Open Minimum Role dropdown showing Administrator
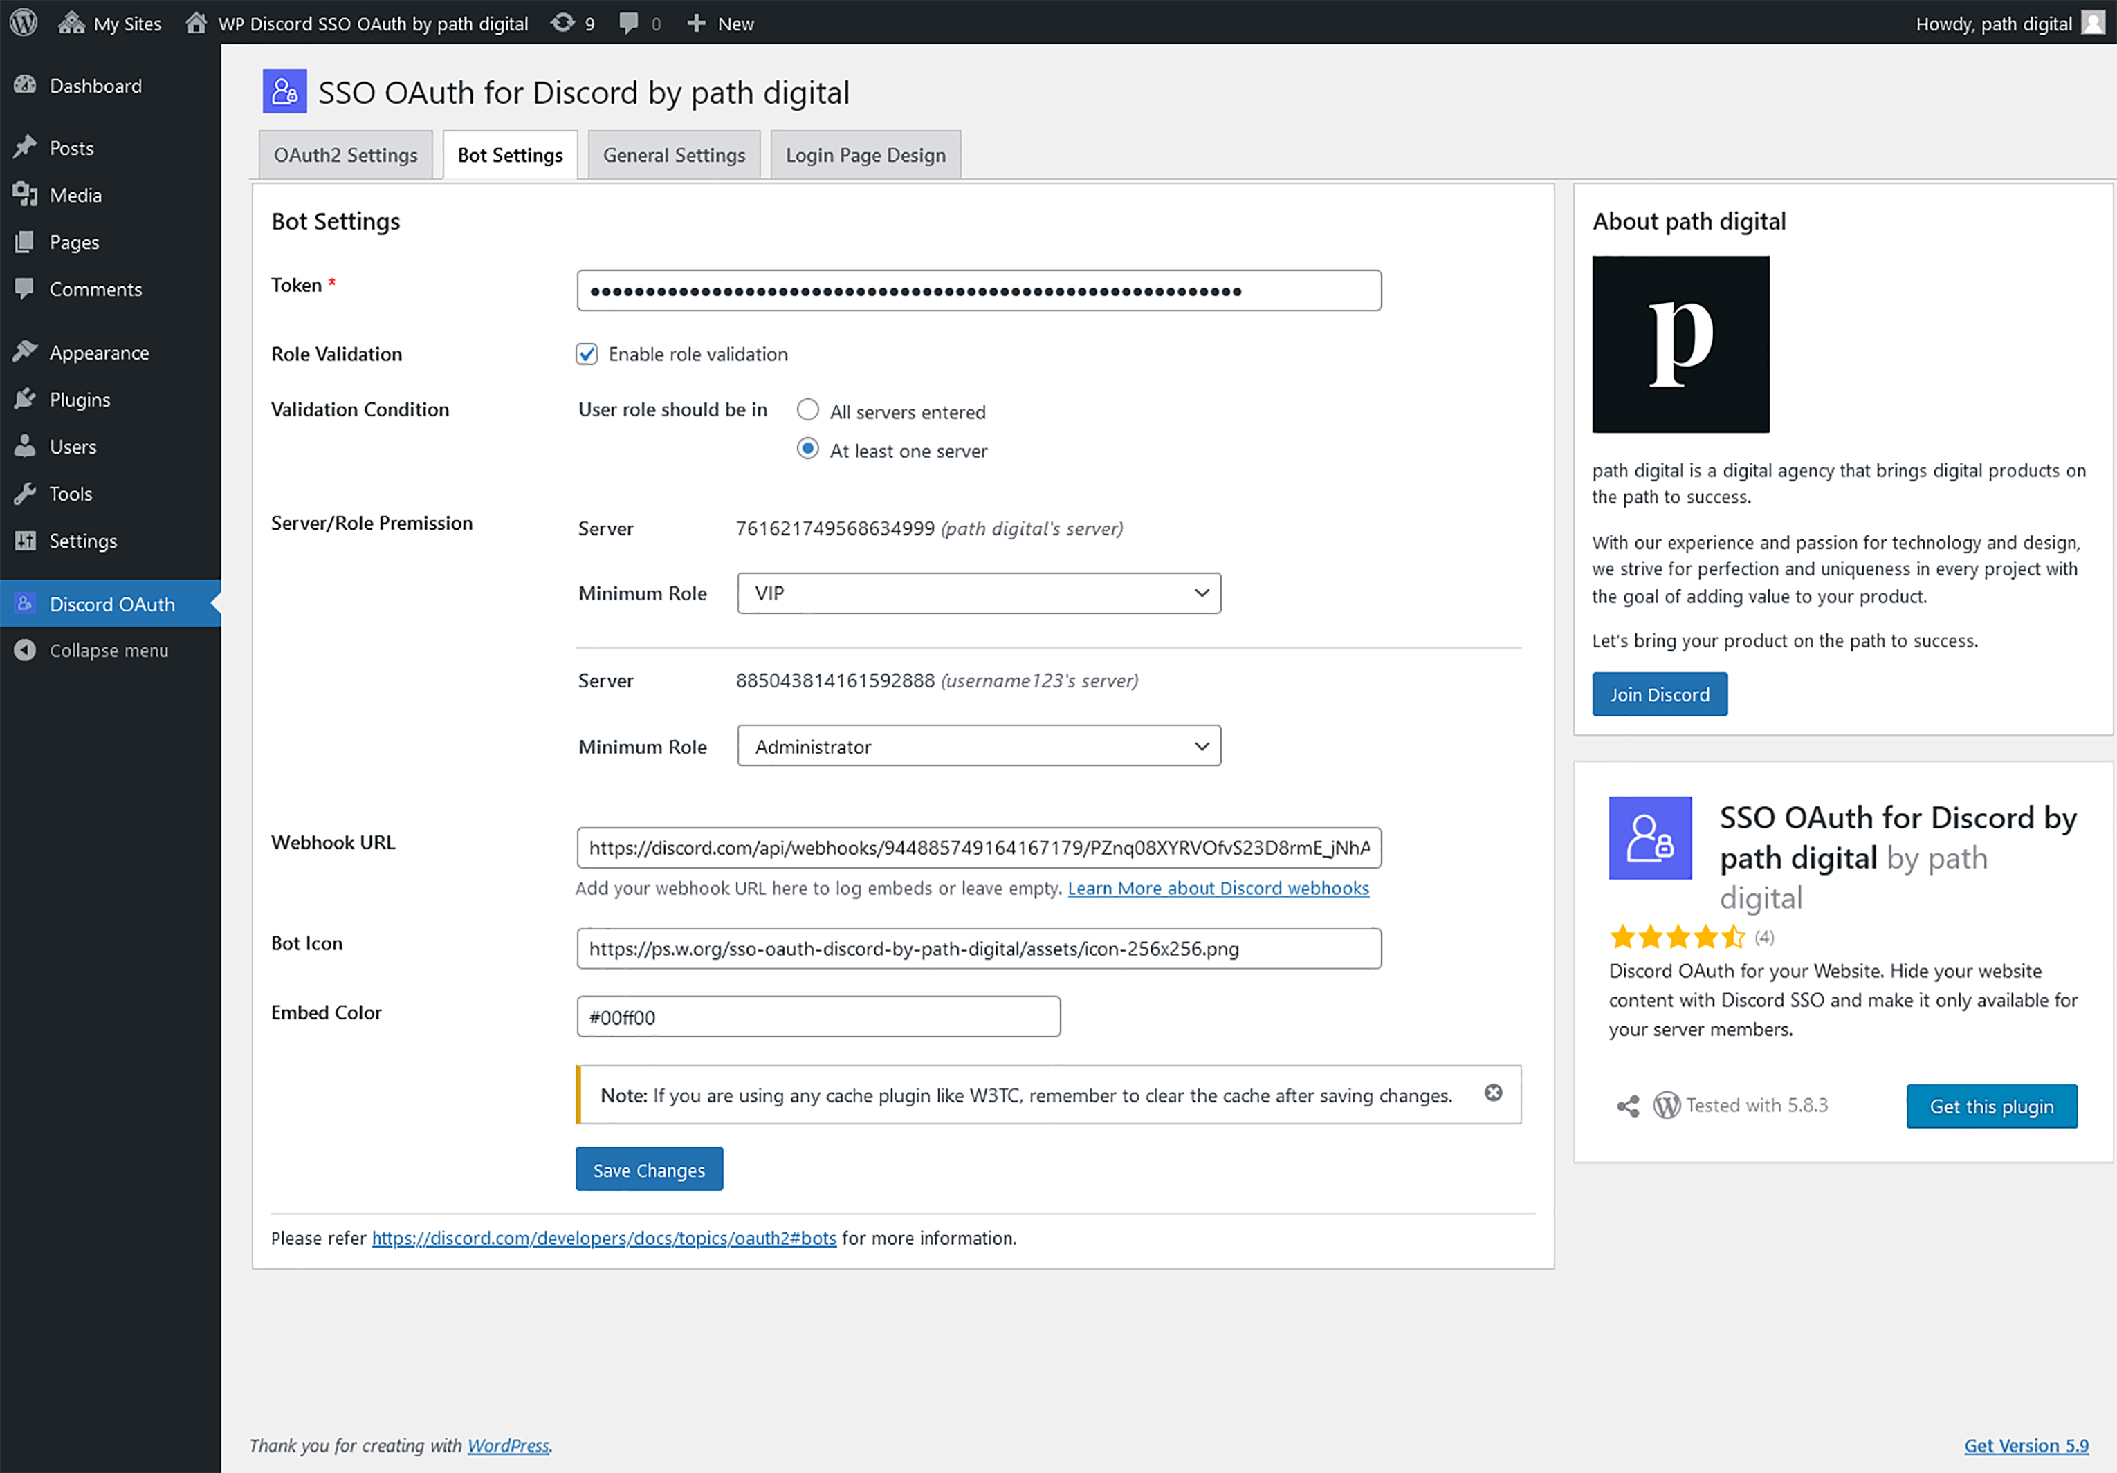This screenshot has width=2117, height=1473. pos(979,747)
